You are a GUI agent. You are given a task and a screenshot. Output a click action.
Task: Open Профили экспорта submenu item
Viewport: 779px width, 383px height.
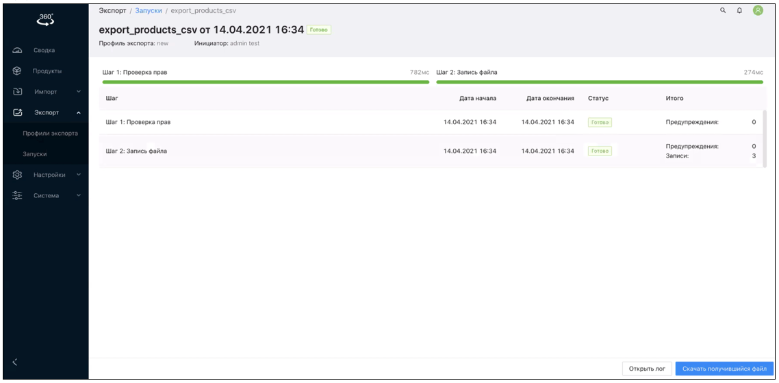[x=51, y=133]
